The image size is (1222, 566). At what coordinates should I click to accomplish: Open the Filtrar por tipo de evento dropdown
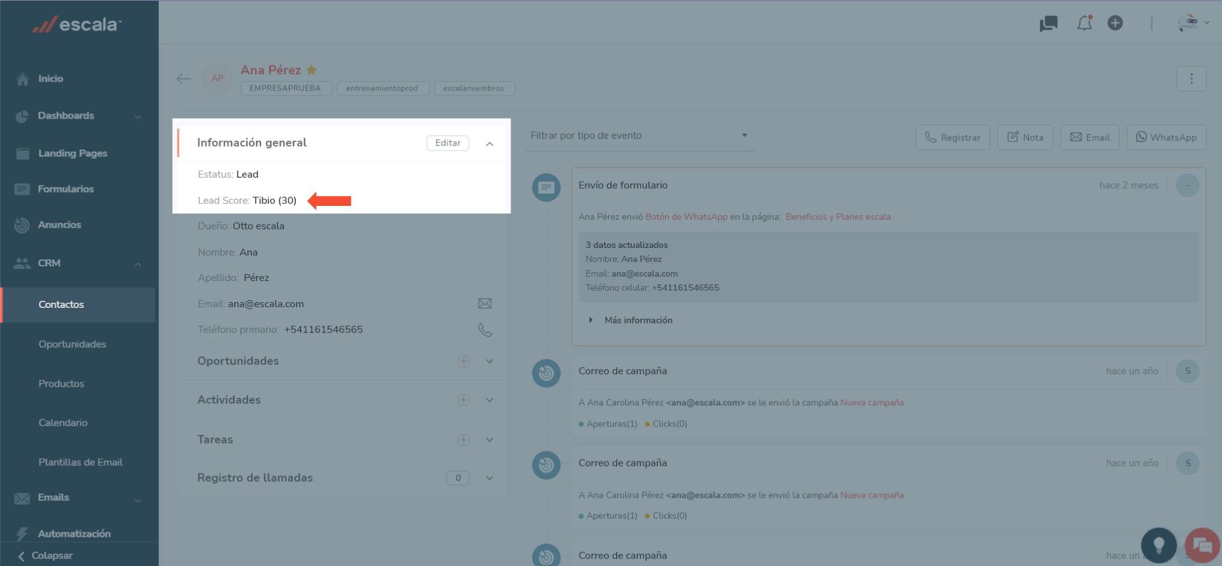(x=640, y=136)
